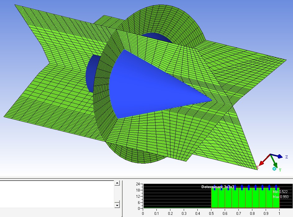293x217 pixels.
Task: Click the Min 0.522 value in histogram
Action: 280,192
